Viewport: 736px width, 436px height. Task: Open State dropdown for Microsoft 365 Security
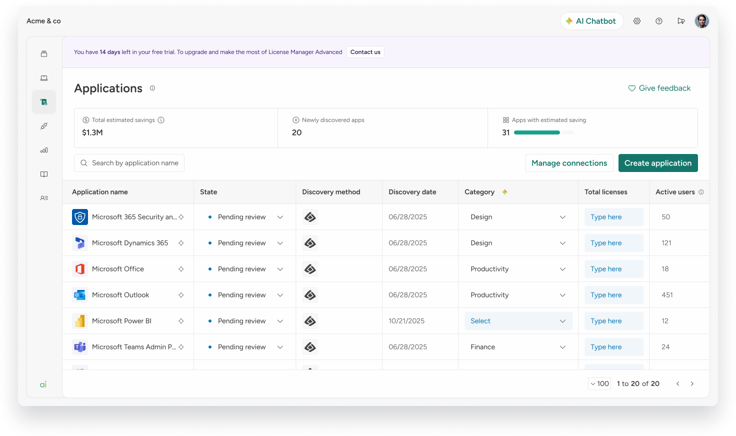point(245,217)
